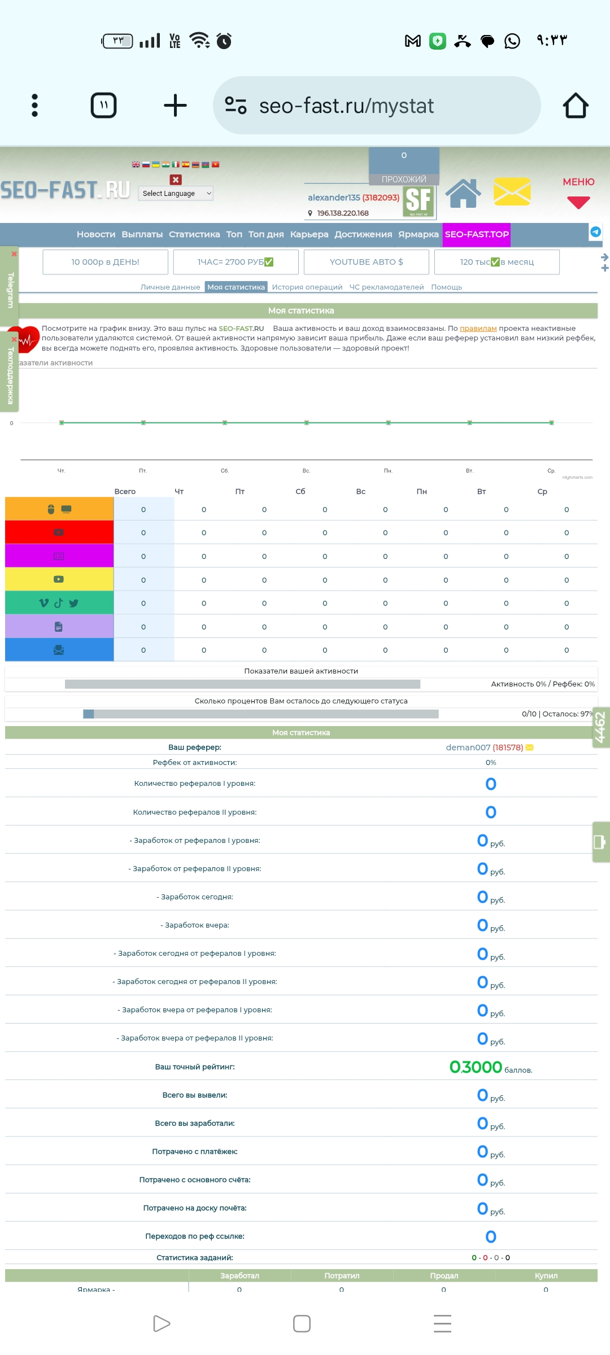Open the Select Language dropdown
Image resolution: width=610 pixels, height=1355 pixels.
click(176, 193)
